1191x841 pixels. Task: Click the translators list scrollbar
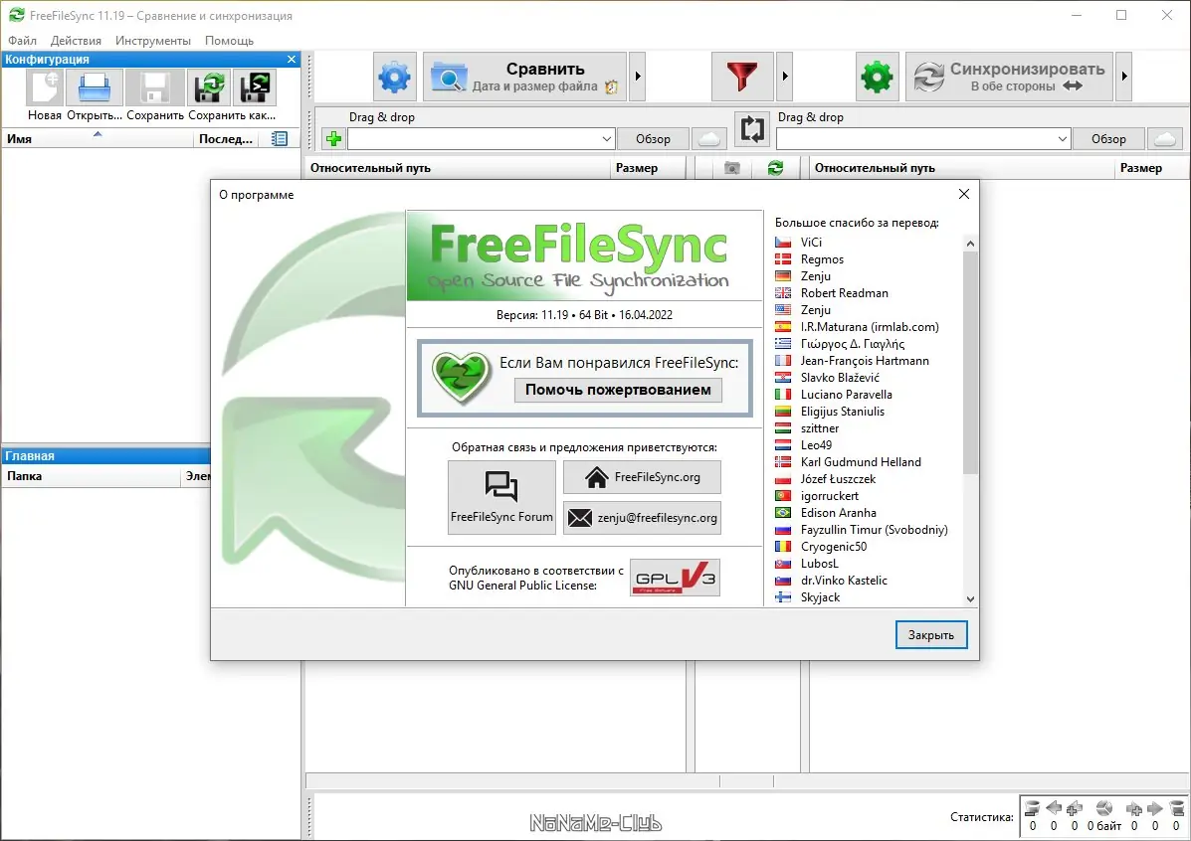click(x=970, y=363)
